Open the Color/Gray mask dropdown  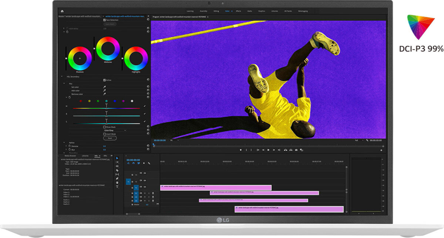pos(115,130)
